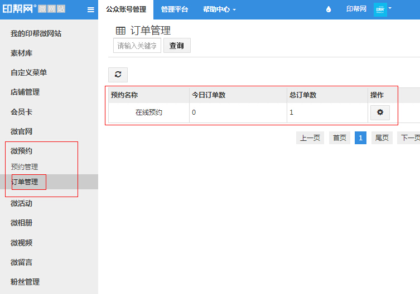Click the keyword search input field

click(x=137, y=46)
